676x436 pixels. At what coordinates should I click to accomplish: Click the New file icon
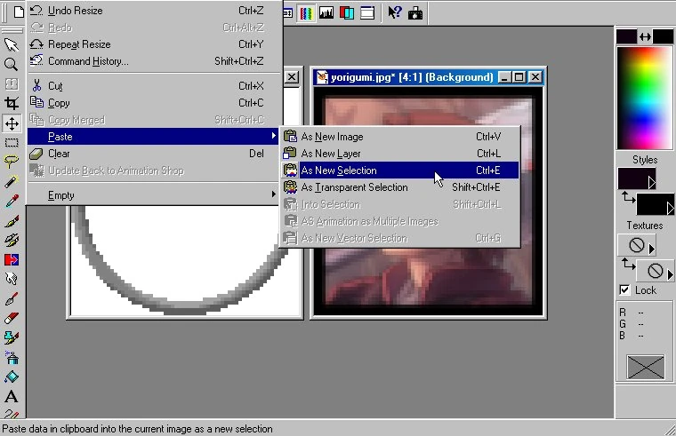click(x=18, y=12)
